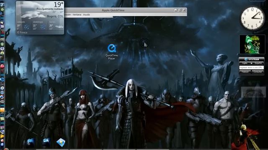Screen dimensions: 268x150
Task: Open the diamond lightning desktop icon
Action: click(61, 142)
